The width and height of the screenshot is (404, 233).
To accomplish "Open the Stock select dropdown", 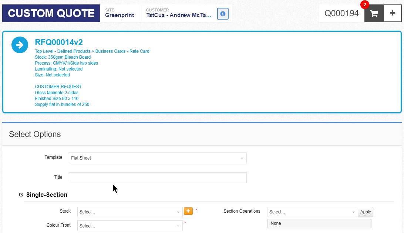I will 130,212.
